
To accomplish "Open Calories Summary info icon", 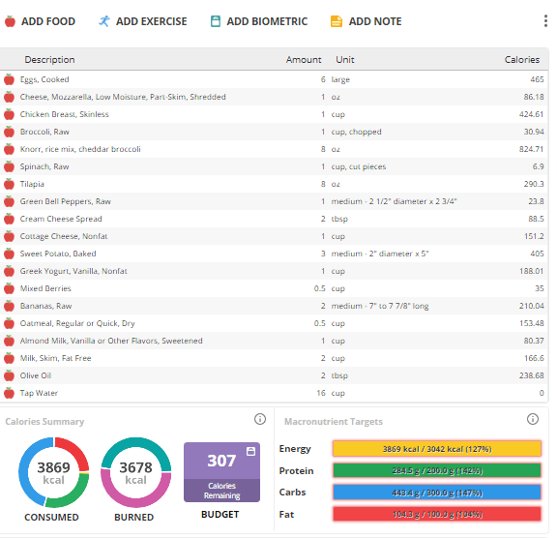I will tap(260, 419).
